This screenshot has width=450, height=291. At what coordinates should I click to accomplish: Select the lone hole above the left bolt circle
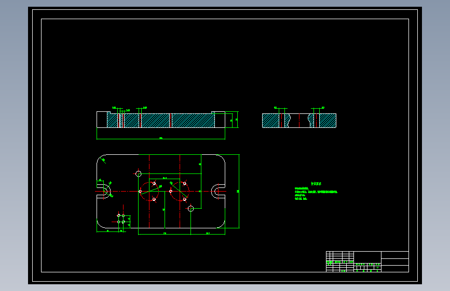(139, 173)
